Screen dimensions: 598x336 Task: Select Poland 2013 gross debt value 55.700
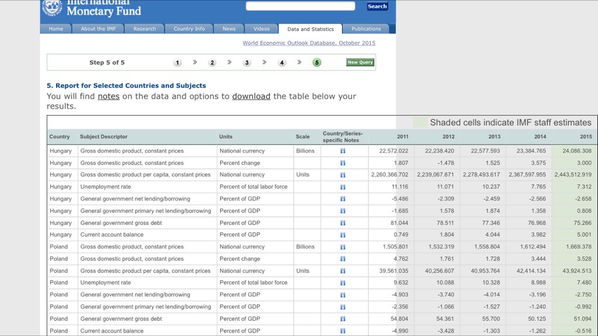pyautogui.click(x=491, y=319)
